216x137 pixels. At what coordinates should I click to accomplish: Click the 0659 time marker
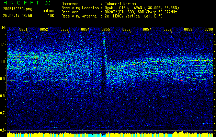tap(188, 29)
